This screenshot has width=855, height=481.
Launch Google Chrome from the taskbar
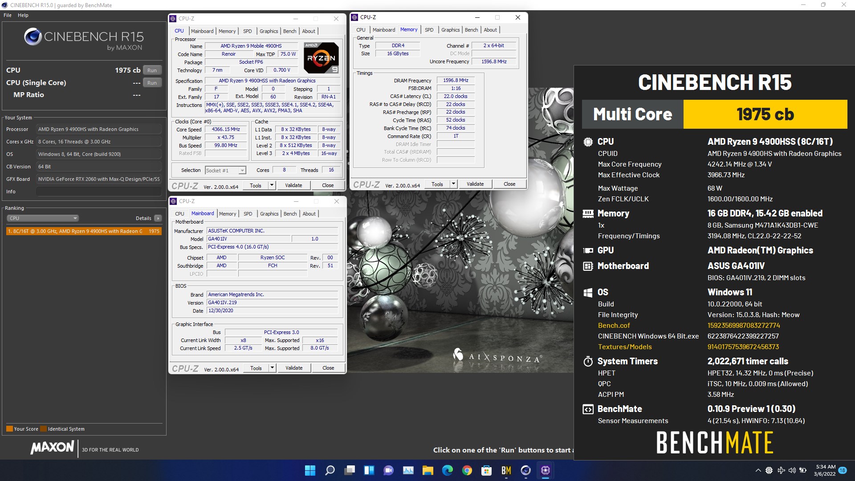(467, 470)
